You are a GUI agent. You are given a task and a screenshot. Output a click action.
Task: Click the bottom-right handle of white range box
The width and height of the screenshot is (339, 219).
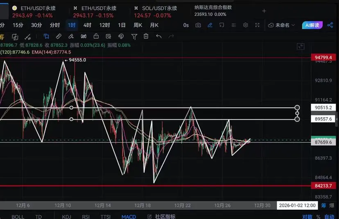(x=297, y=119)
